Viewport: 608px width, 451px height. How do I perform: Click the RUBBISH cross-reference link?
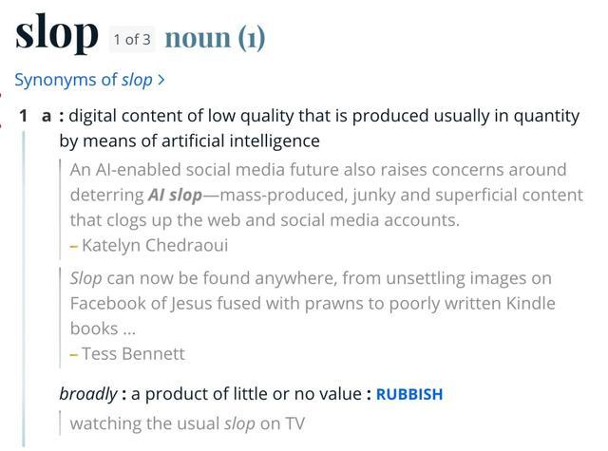point(409,394)
